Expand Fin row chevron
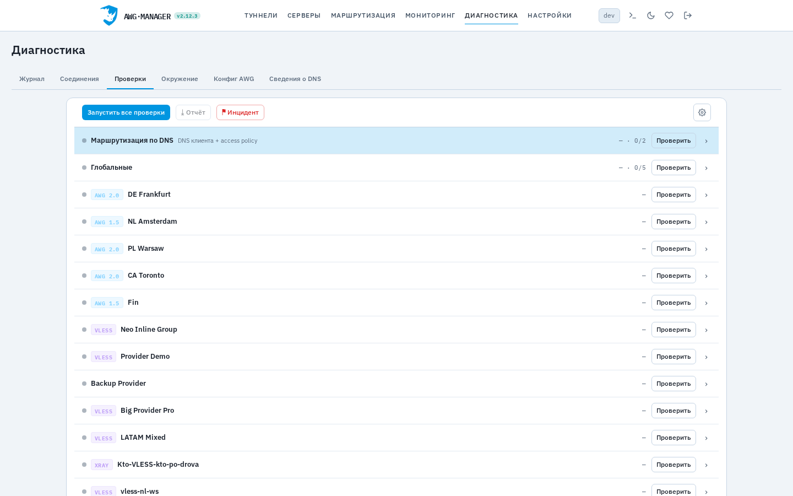Viewport: 793px width, 496px height. point(706,303)
